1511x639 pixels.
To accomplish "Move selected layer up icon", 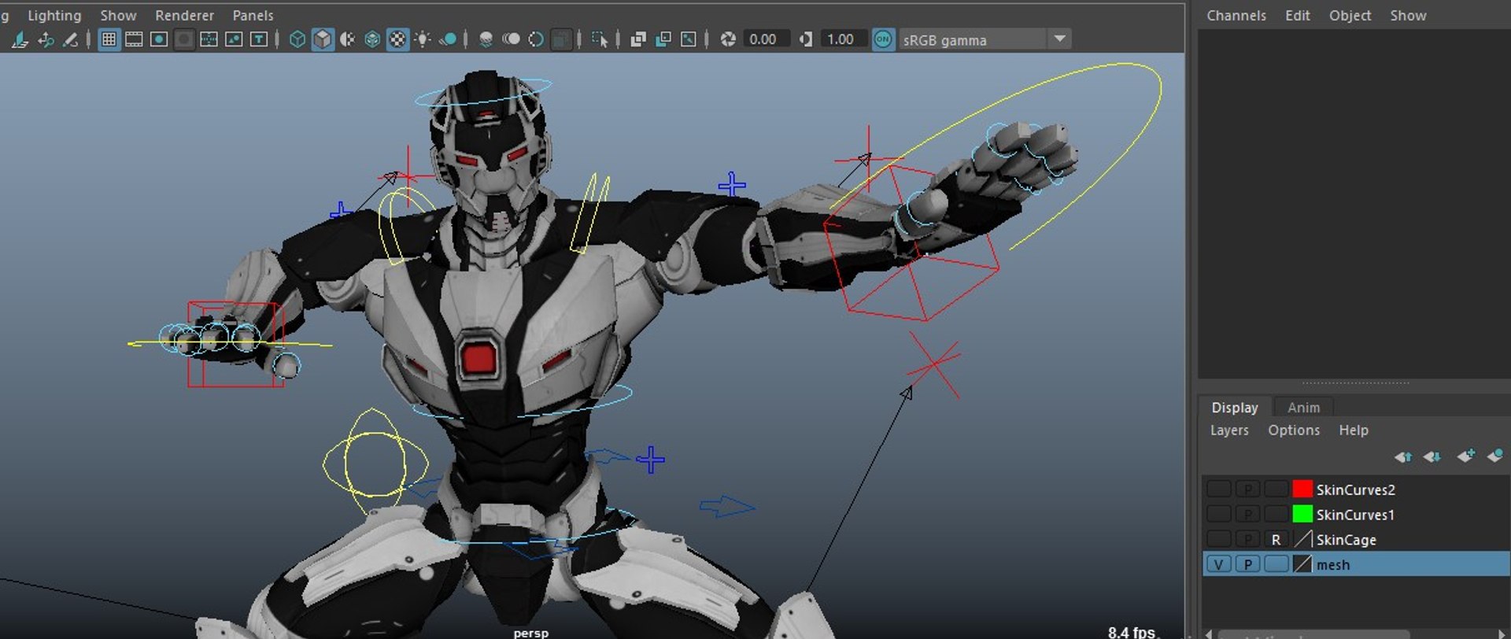I will point(1402,456).
